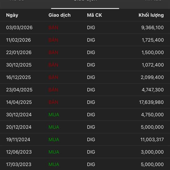Click the BÁN label dated 23/04/2025

click(x=53, y=90)
